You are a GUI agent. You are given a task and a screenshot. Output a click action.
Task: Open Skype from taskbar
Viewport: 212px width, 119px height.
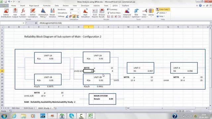(x=72, y=116)
